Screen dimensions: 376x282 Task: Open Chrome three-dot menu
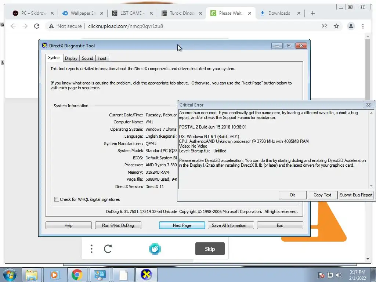click(363, 26)
